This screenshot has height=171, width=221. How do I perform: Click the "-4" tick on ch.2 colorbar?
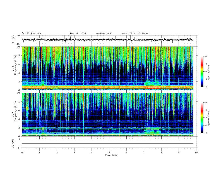point(206,110)
